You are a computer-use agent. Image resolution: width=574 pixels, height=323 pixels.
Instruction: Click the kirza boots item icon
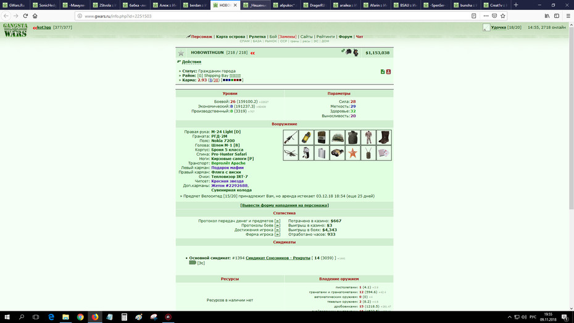click(x=384, y=137)
